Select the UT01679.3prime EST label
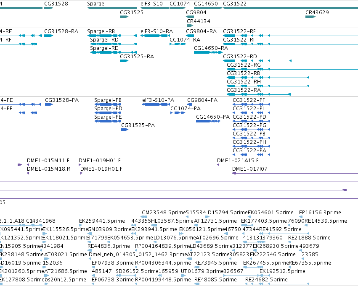This screenshot has height=286, width=358. 202,271
